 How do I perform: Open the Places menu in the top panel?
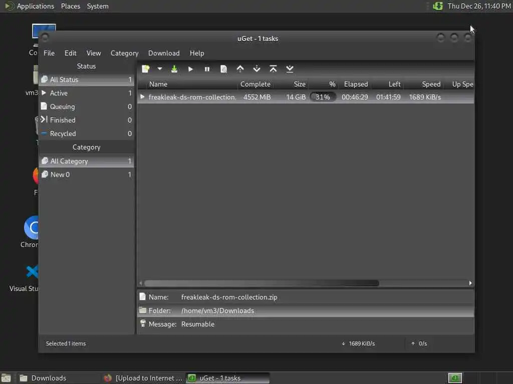pyautogui.click(x=70, y=6)
